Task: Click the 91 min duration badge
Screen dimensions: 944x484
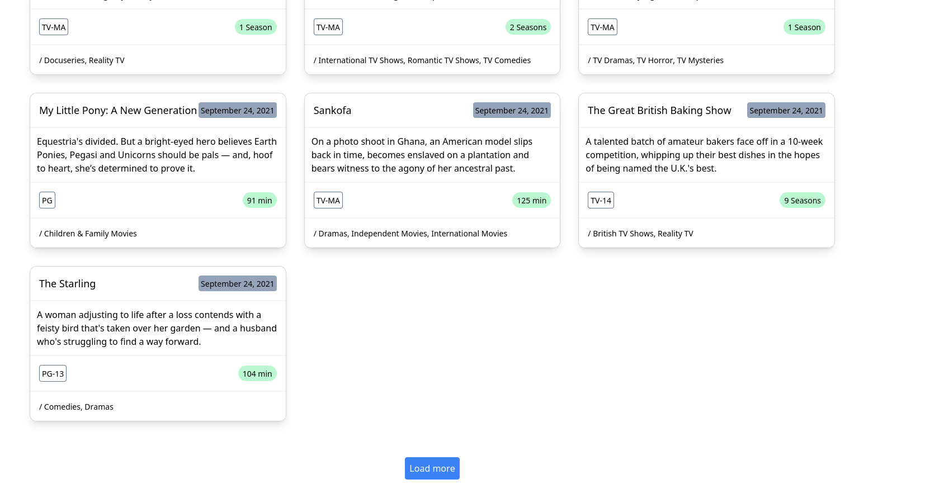Action: tap(259, 200)
